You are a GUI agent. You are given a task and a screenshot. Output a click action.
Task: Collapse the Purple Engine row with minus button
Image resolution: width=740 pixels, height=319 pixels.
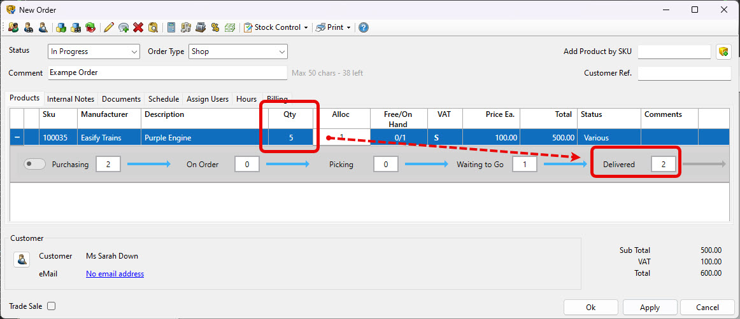(x=17, y=137)
